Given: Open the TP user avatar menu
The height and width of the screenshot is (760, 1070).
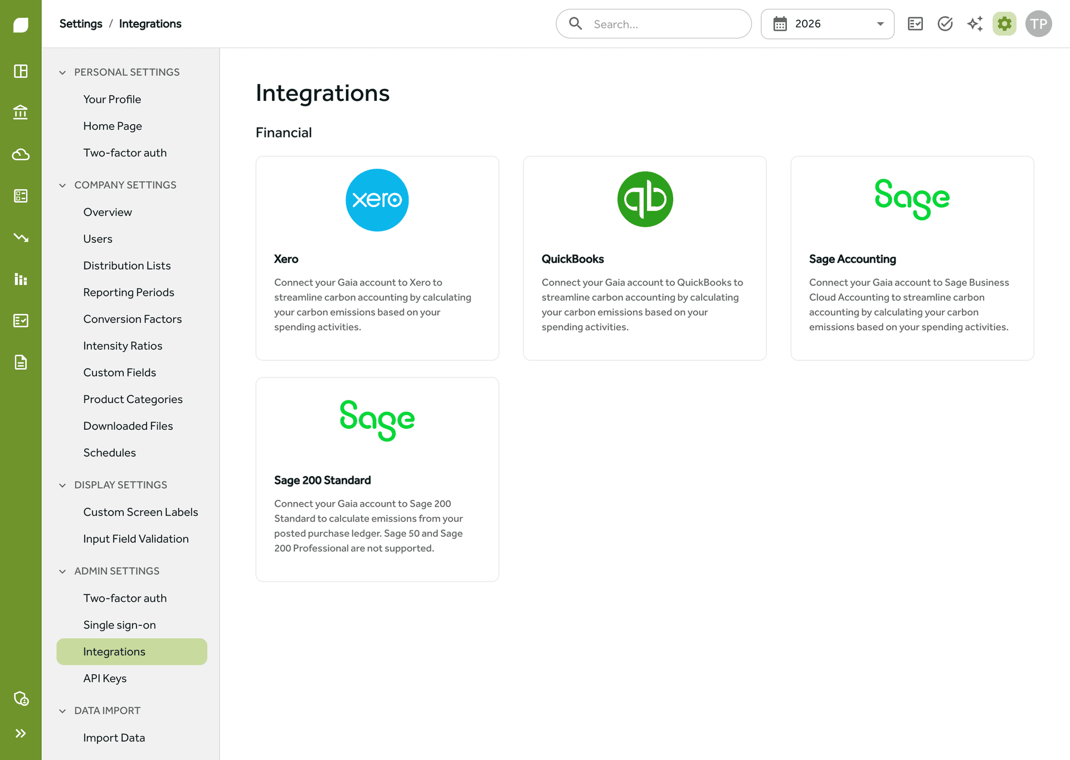Looking at the screenshot, I should [1038, 23].
